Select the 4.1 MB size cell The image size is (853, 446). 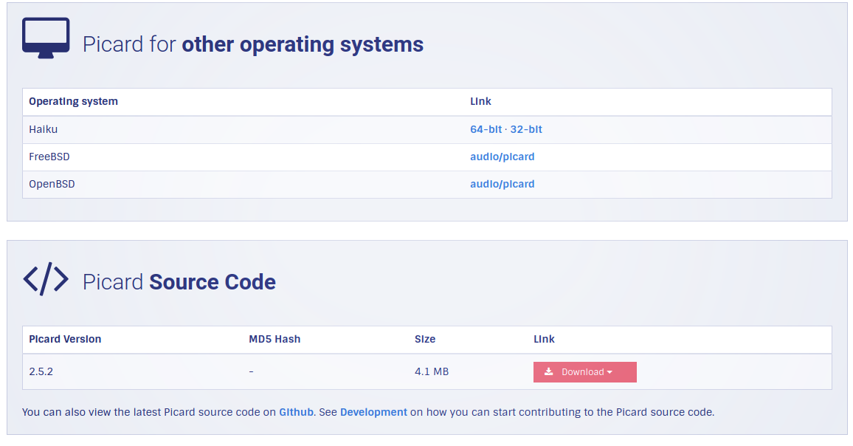click(x=432, y=372)
